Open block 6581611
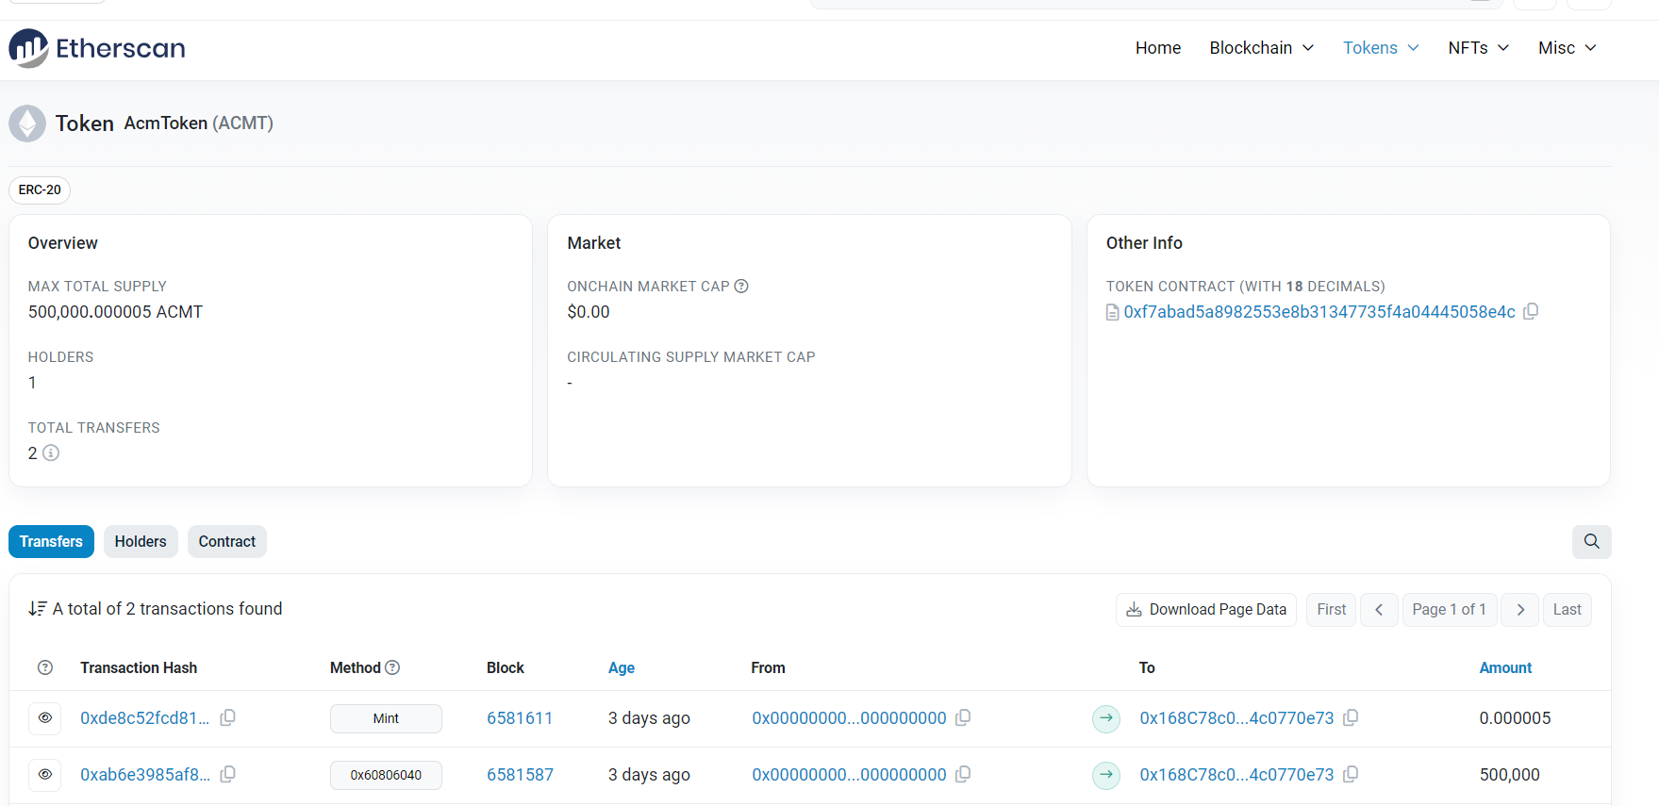This screenshot has height=806, width=1659. tap(520, 718)
